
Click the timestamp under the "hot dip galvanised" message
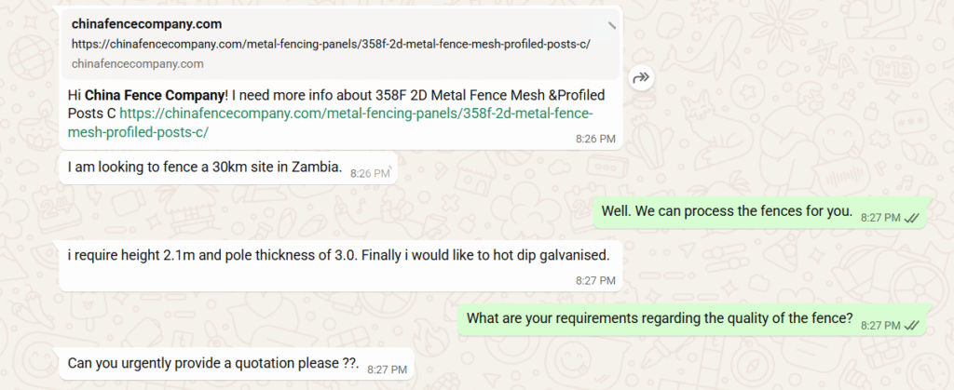coord(595,279)
